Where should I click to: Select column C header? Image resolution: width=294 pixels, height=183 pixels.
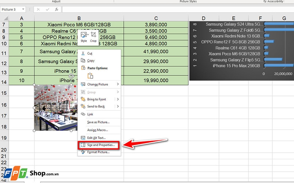tap(156, 18)
